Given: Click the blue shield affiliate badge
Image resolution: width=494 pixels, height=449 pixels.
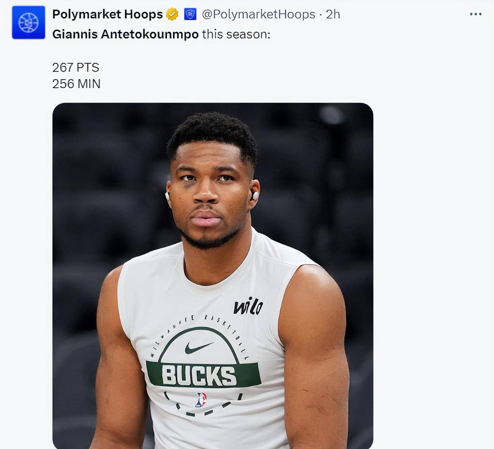Looking at the screenshot, I should pyautogui.click(x=190, y=15).
